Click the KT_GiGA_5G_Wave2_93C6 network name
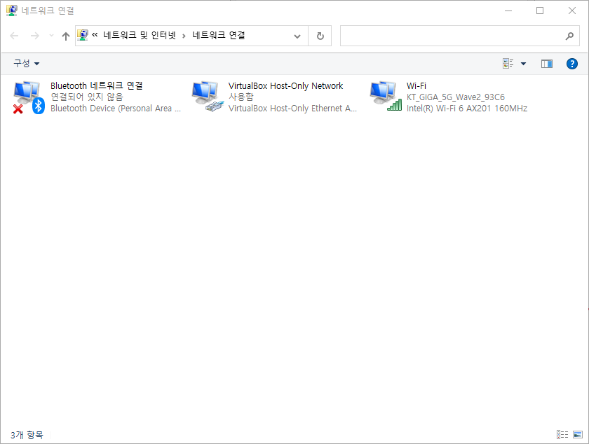Viewport: 589px width, 444px height. tap(455, 97)
